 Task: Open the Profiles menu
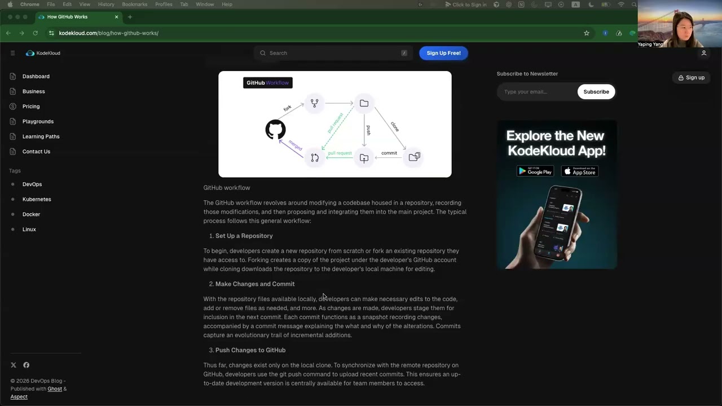click(164, 5)
